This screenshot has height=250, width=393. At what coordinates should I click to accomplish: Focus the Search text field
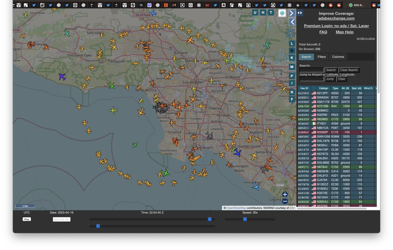[311, 70]
